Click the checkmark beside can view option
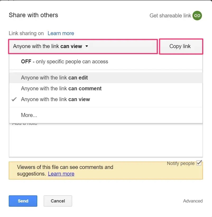This screenshot has height=217, width=212. [x=14, y=99]
